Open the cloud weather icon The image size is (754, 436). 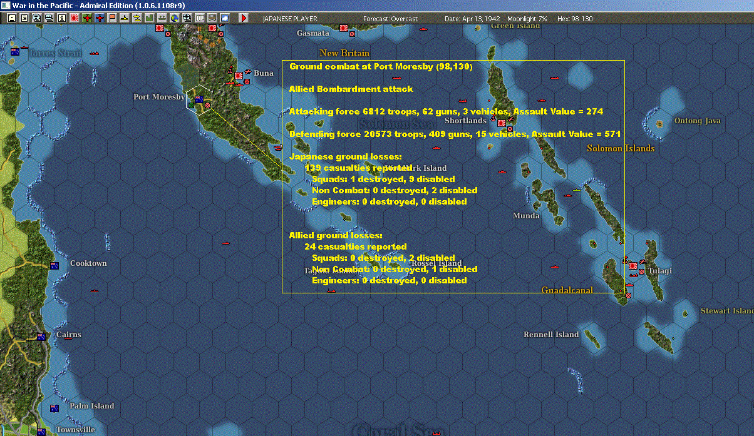(225, 18)
